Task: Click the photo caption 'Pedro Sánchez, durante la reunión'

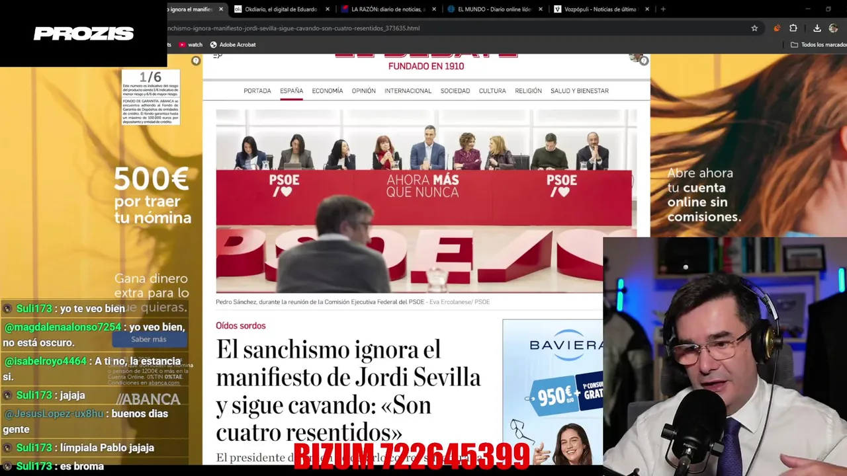Action: pyautogui.click(x=353, y=302)
